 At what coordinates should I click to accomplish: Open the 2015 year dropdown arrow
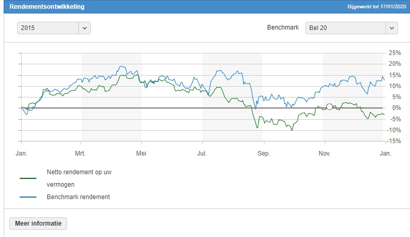[x=85, y=28]
